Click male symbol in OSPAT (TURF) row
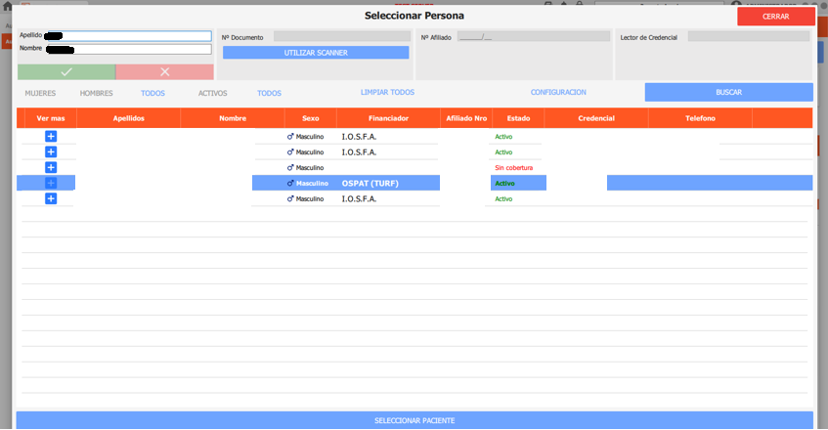This screenshot has width=828, height=430. 290,184
